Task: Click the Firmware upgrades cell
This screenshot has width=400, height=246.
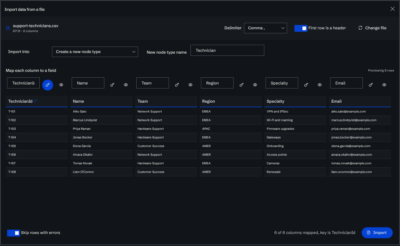Action: click(x=295, y=129)
